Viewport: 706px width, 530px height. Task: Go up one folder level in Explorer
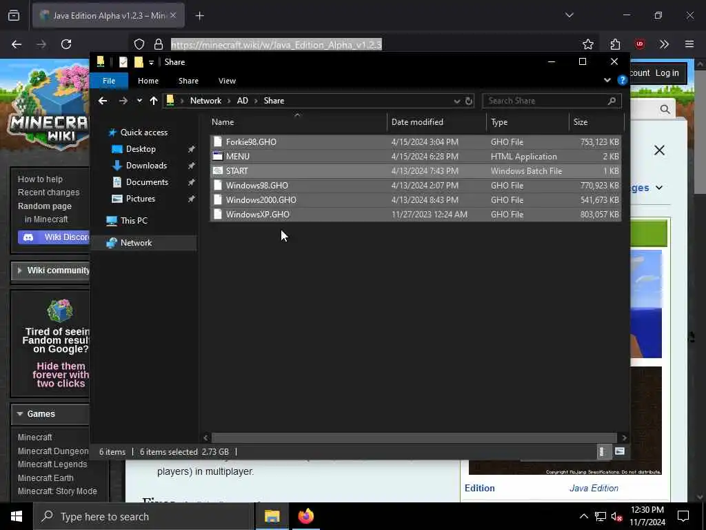point(154,101)
